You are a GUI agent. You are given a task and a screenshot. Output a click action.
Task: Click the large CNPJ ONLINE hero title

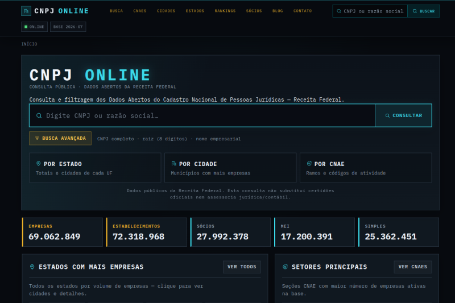(x=90, y=75)
